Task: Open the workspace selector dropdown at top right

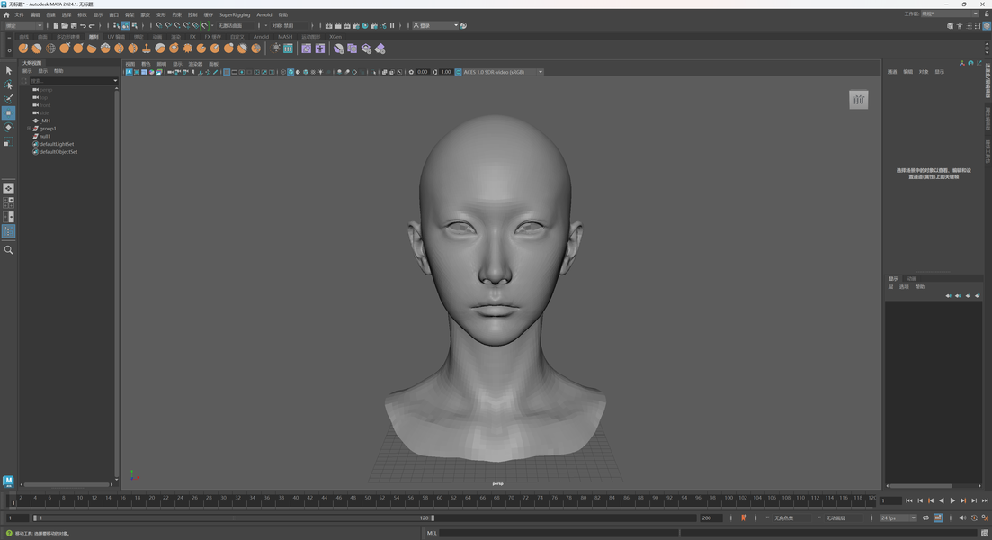Action: click(x=949, y=13)
